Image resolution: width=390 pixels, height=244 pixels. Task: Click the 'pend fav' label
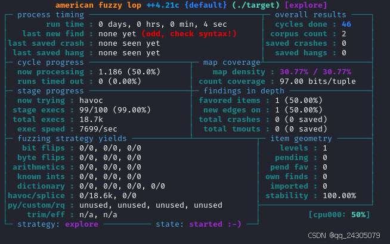tap(289, 167)
